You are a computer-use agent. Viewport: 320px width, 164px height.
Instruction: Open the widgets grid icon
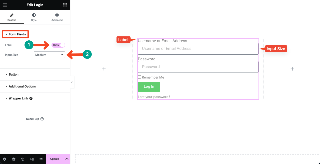65,5
